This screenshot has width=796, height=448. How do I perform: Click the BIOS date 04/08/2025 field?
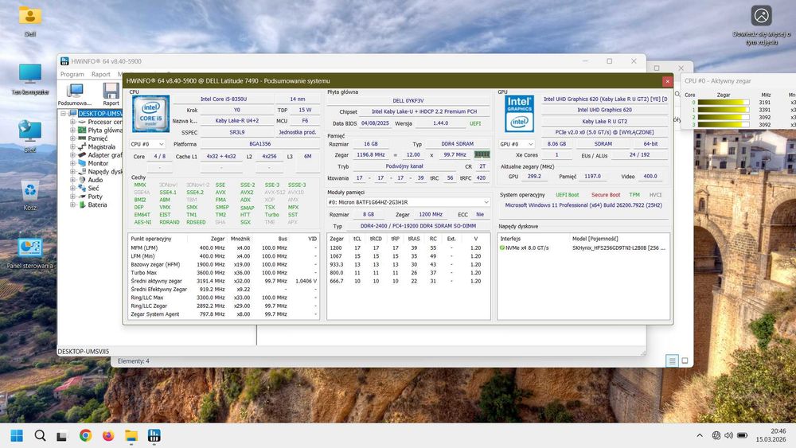(375, 123)
